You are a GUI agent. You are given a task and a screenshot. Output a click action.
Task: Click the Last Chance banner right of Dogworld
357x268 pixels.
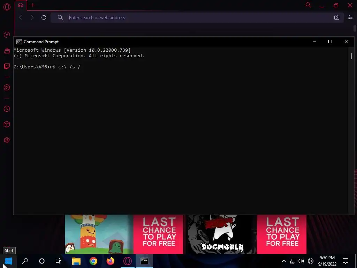[x=282, y=234]
